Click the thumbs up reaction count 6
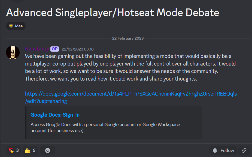 point(34,150)
